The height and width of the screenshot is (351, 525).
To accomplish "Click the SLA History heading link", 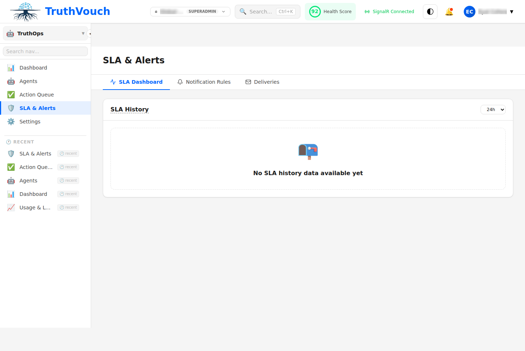I will (129, 109).
